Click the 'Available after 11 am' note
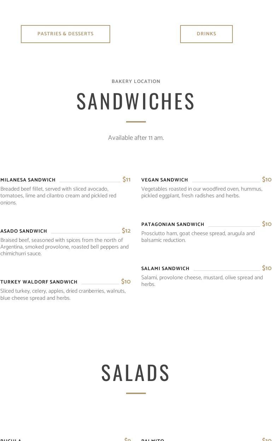 136,138
